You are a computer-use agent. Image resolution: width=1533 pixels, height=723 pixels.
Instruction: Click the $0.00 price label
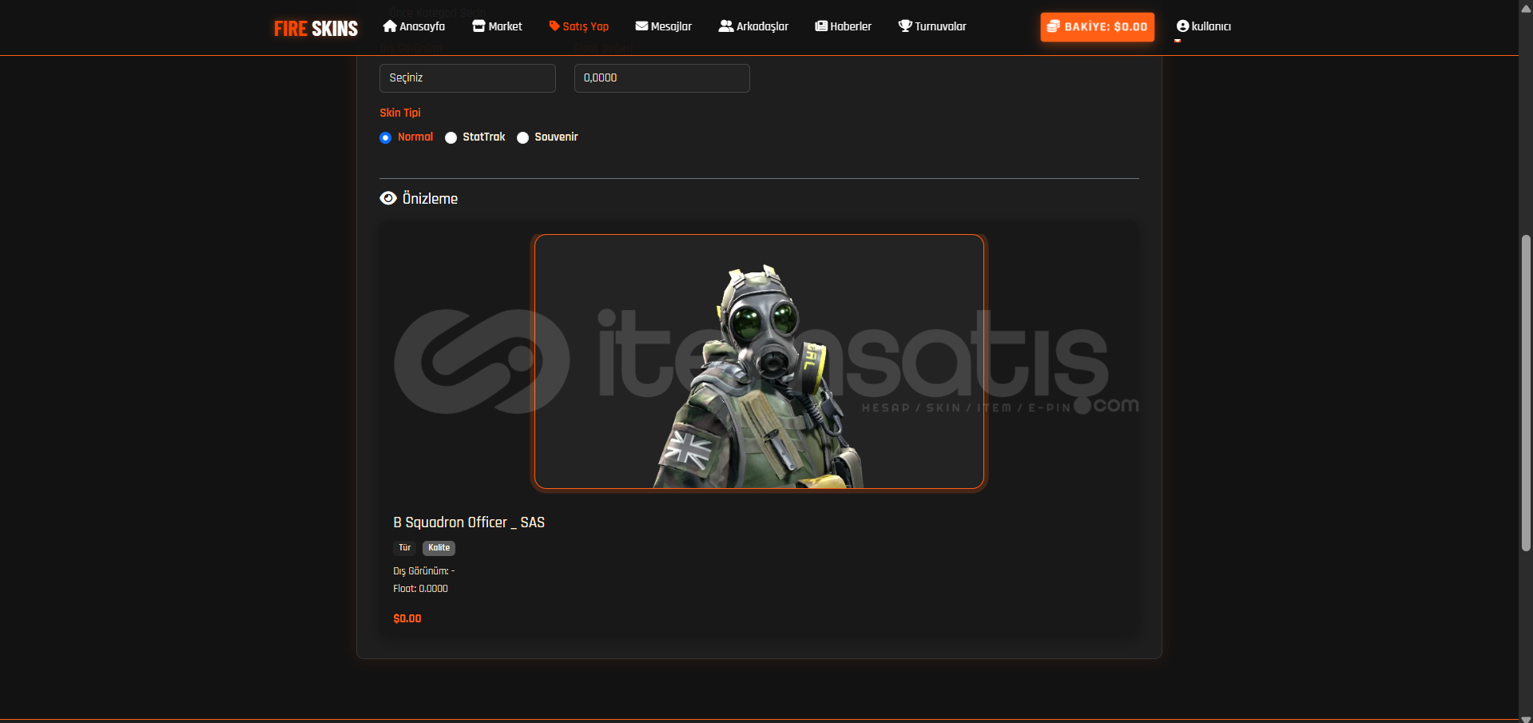407,618
